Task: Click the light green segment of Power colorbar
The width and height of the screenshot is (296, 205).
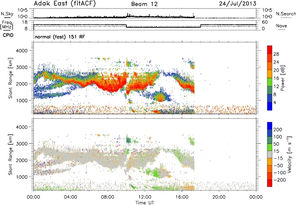Action: (x=270, y=82)
